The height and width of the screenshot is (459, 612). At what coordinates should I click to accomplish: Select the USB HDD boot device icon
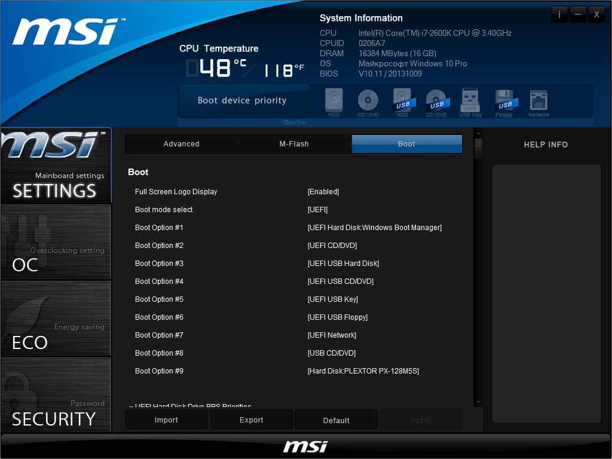pyautogui.click(x=402, y=102)
